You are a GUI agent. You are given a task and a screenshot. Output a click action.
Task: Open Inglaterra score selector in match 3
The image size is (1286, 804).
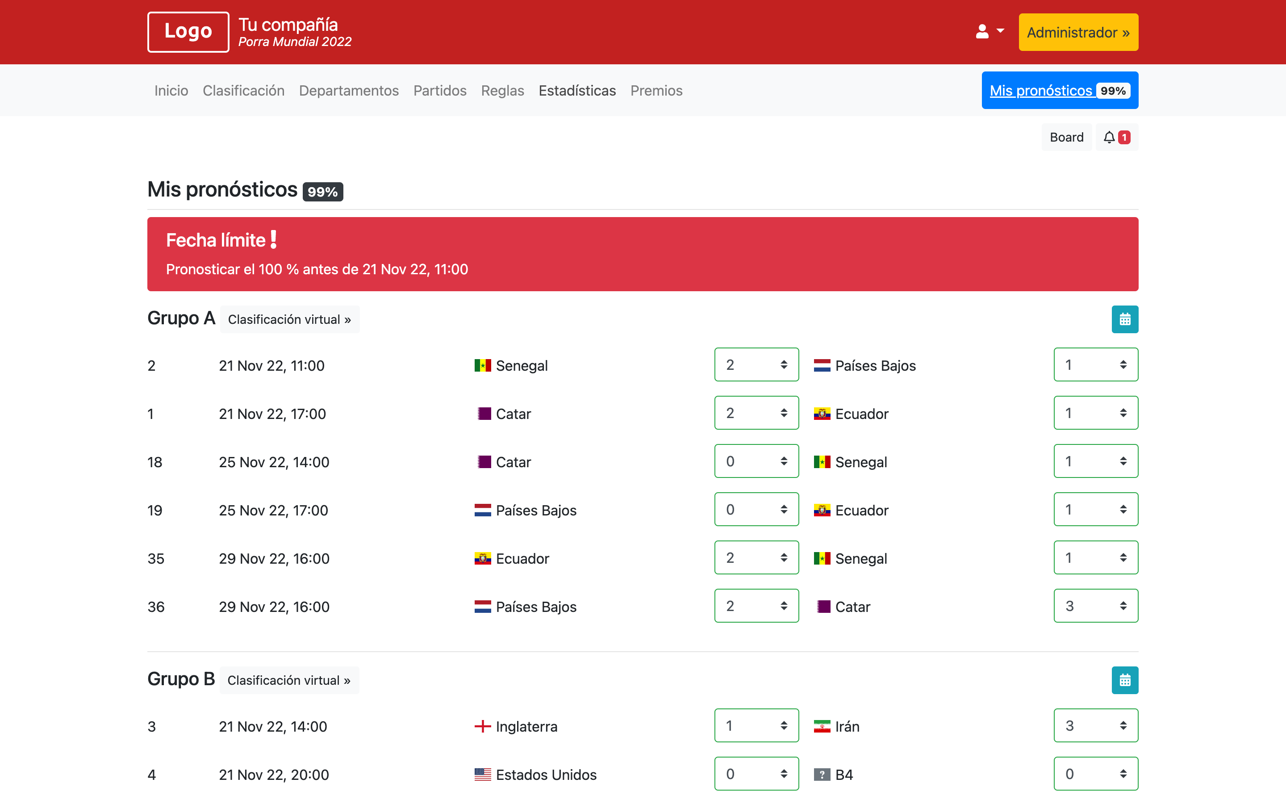(x=756, y=725)
